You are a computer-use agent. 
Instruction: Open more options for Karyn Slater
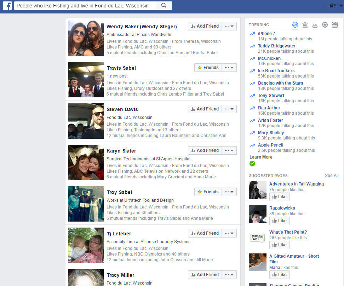pos(229,150)
